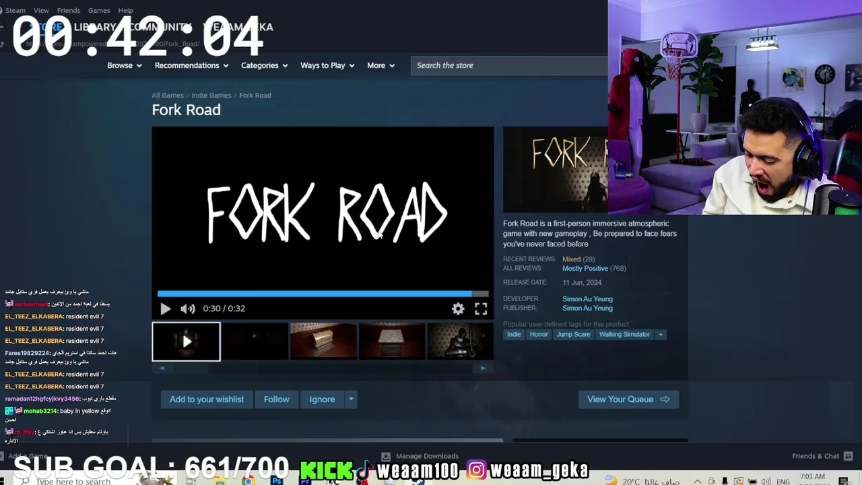The image size is (862, 485).
Task: Click Add to your wishlist
Action: pyautogui.click(x=207, y=399)
